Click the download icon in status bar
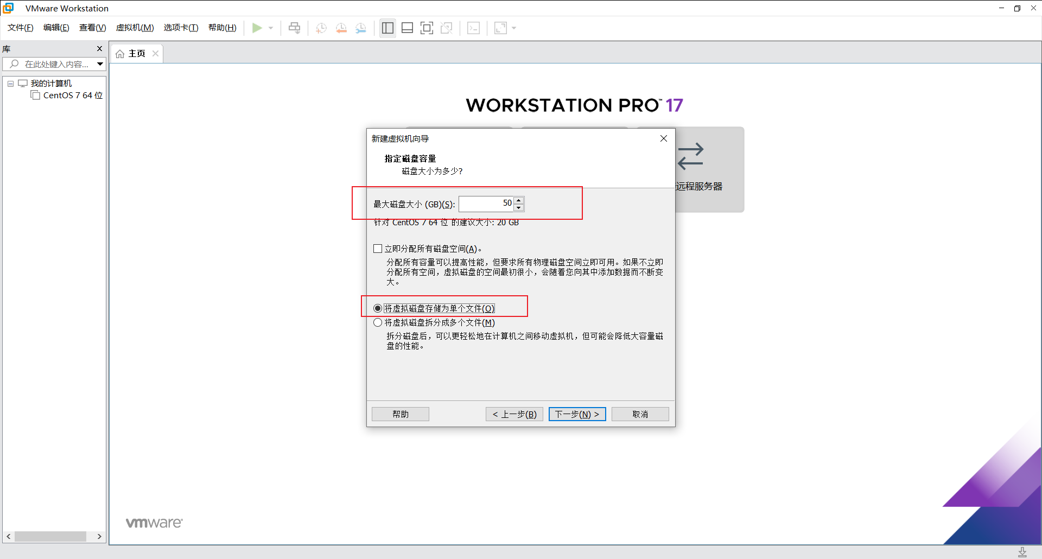Screen dimensions: 1042x559 1022,552
